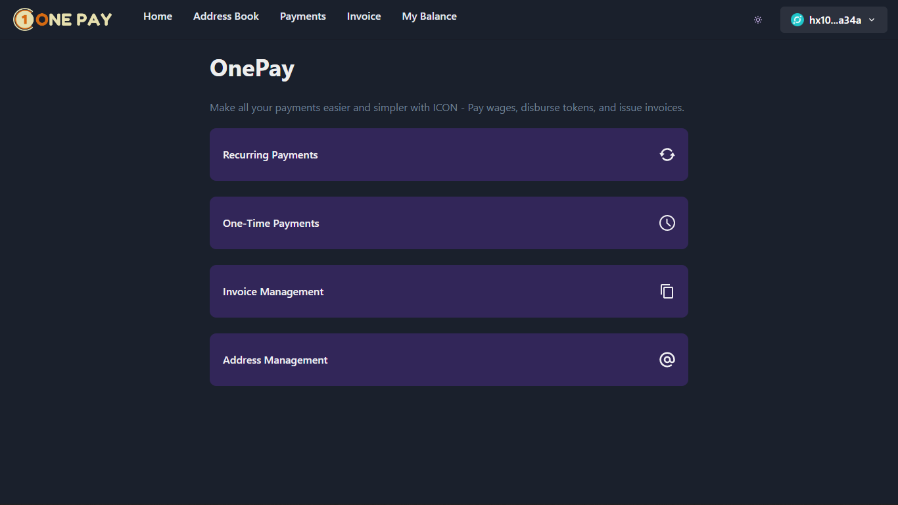Select the One-Time Payments card
The width and height of the screenshot is (898, 505).
(x=448, y=223)
